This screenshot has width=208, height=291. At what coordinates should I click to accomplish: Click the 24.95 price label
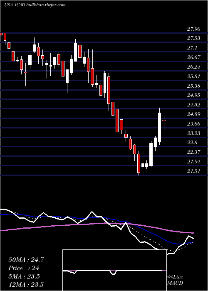(193, 95)
